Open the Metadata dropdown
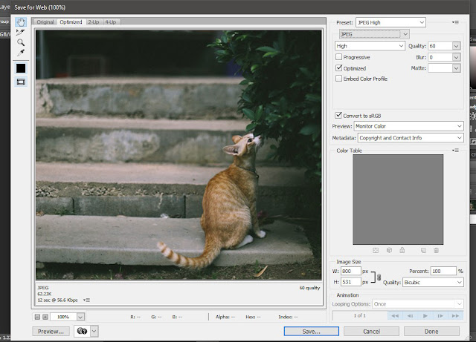Image resolution: width=476 pixels, height=342 pixels. pyautogui.click(x=411, y=138)
